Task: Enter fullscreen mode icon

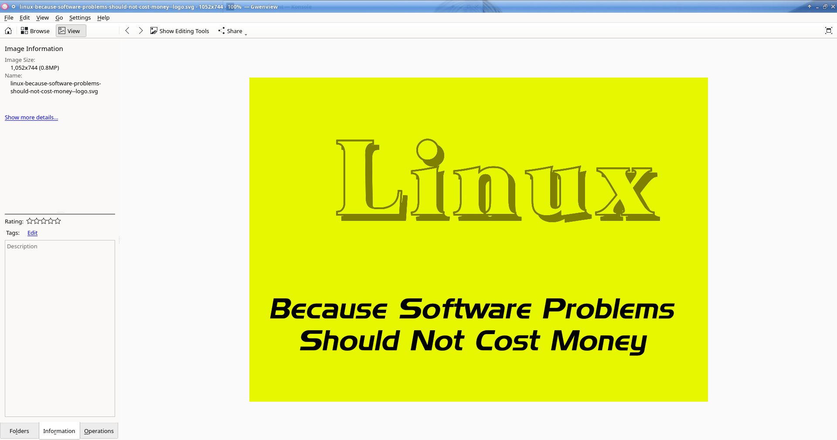Action: (829, 30)
